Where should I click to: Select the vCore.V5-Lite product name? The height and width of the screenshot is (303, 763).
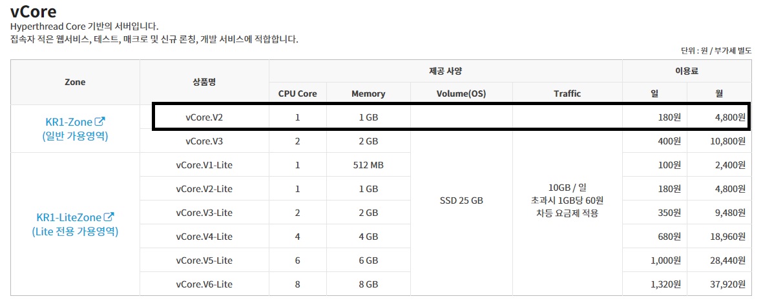(204, 260)
